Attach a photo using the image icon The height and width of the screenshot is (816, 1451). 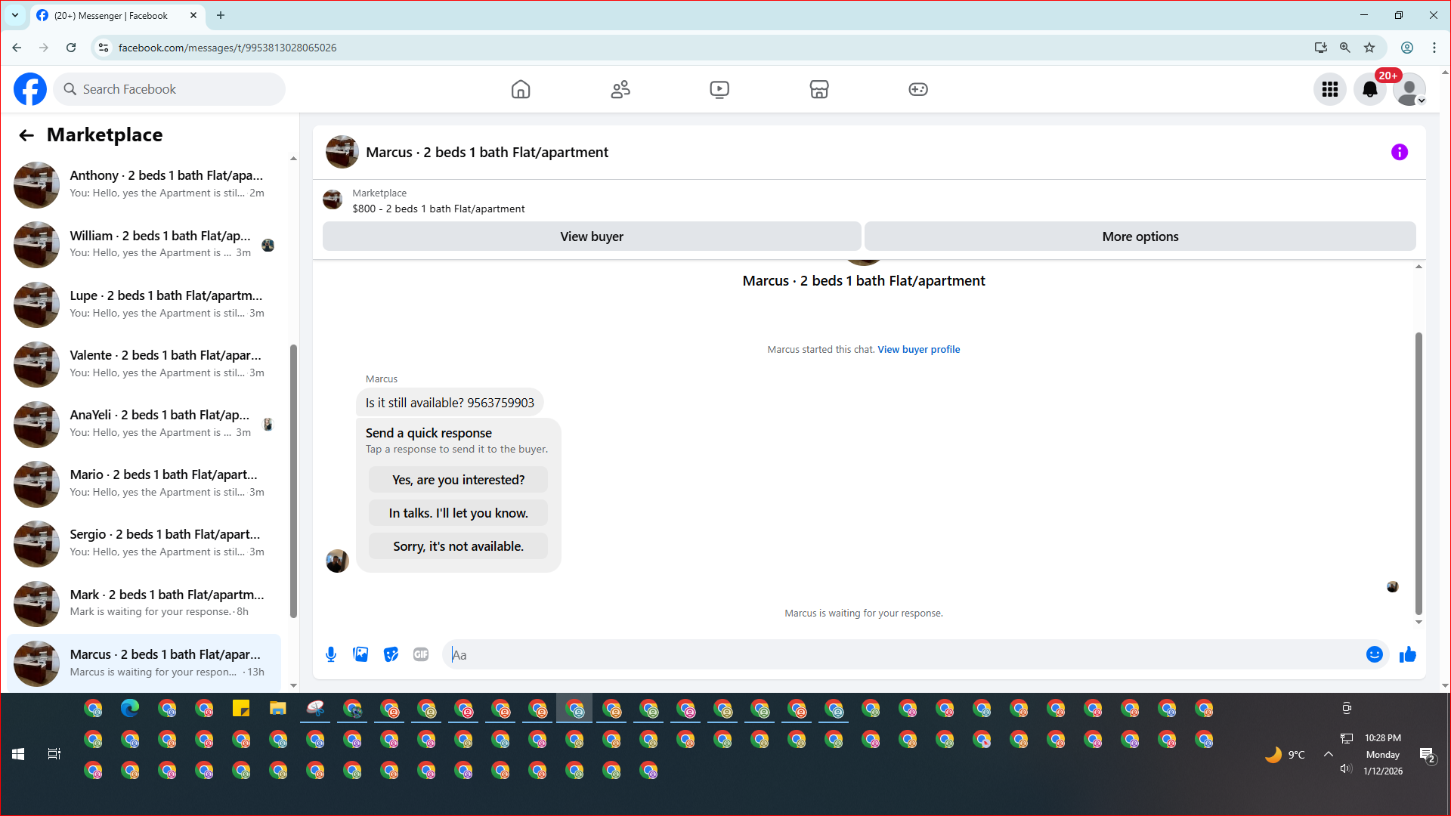360,654
